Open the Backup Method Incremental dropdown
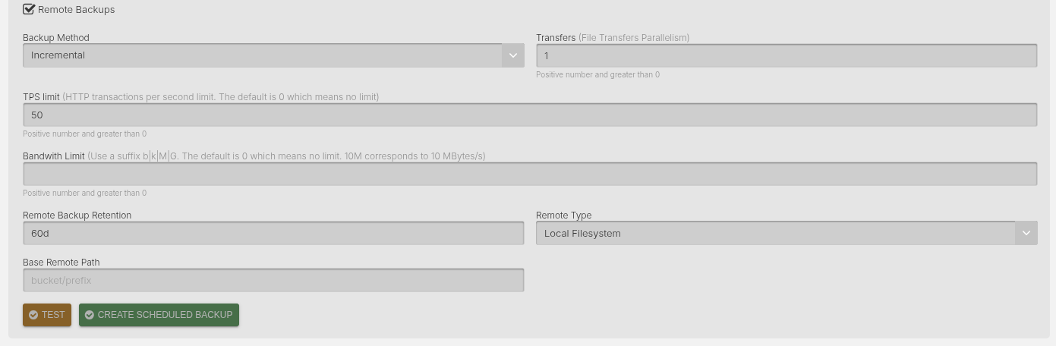This screenshot has height=346, width=1056. pos(262,55)
